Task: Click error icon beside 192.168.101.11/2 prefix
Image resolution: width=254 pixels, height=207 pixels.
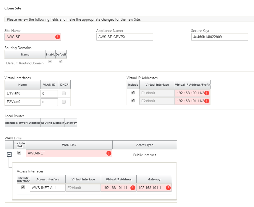Action: click(207, 101)
